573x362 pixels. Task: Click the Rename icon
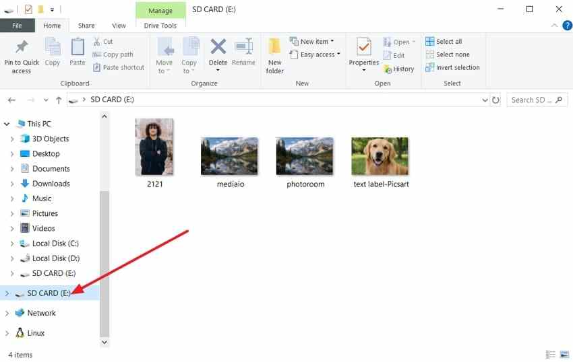[x=244, y=46]
